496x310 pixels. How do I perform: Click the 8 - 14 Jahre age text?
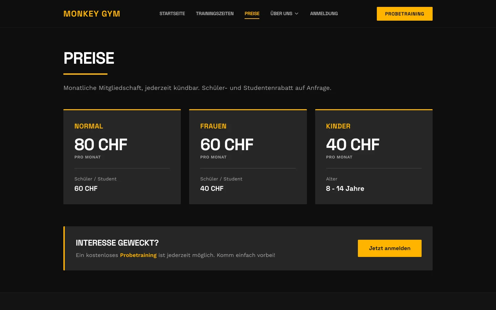point(345,189)
